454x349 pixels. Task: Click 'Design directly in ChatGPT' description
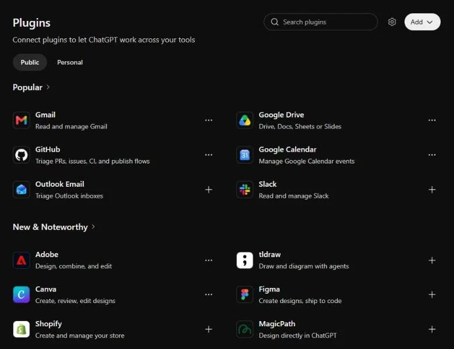(x=297, y=336)
